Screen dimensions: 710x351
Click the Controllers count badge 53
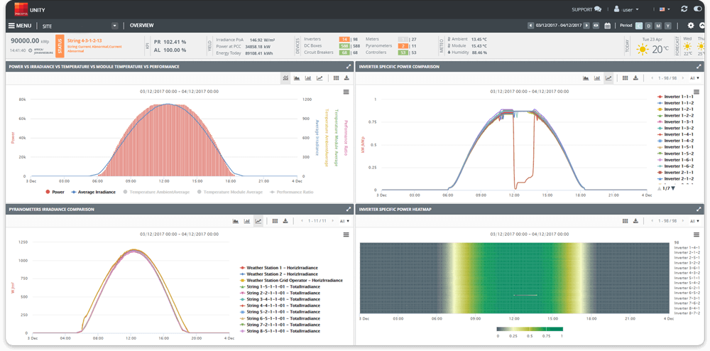[403, 53]
